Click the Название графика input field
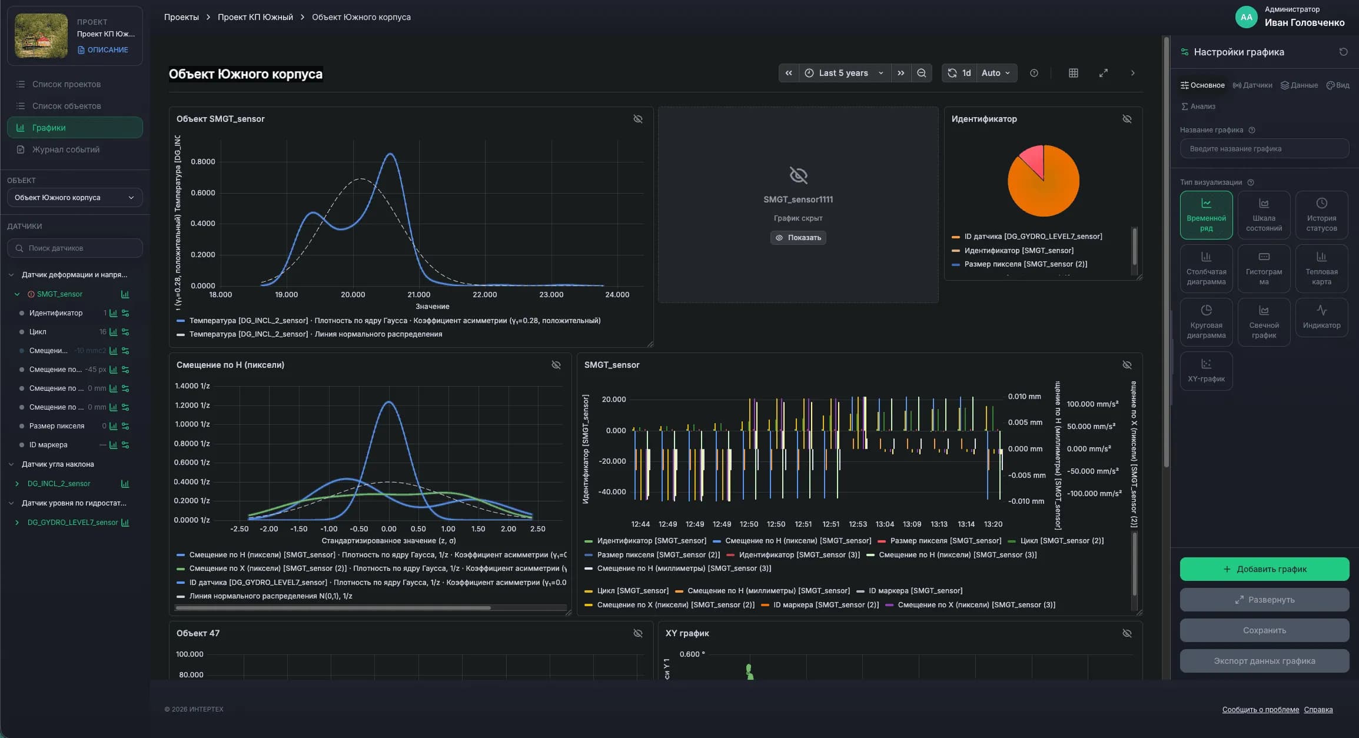This screenshot has width=1359, height=738. click(1264, 148)
